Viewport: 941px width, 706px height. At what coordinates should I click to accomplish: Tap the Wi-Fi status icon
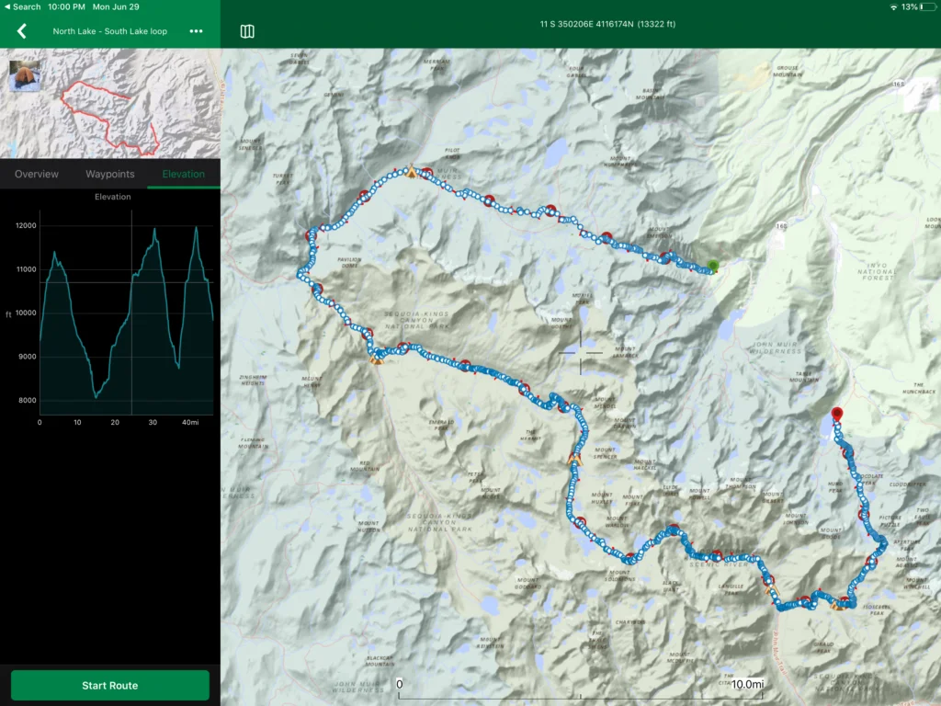893,6
